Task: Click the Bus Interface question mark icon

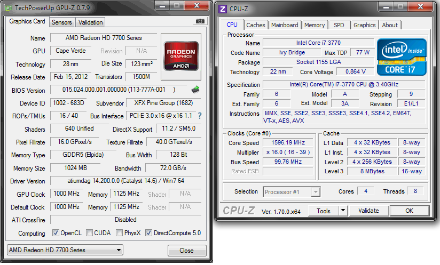Action: (200, 115)
